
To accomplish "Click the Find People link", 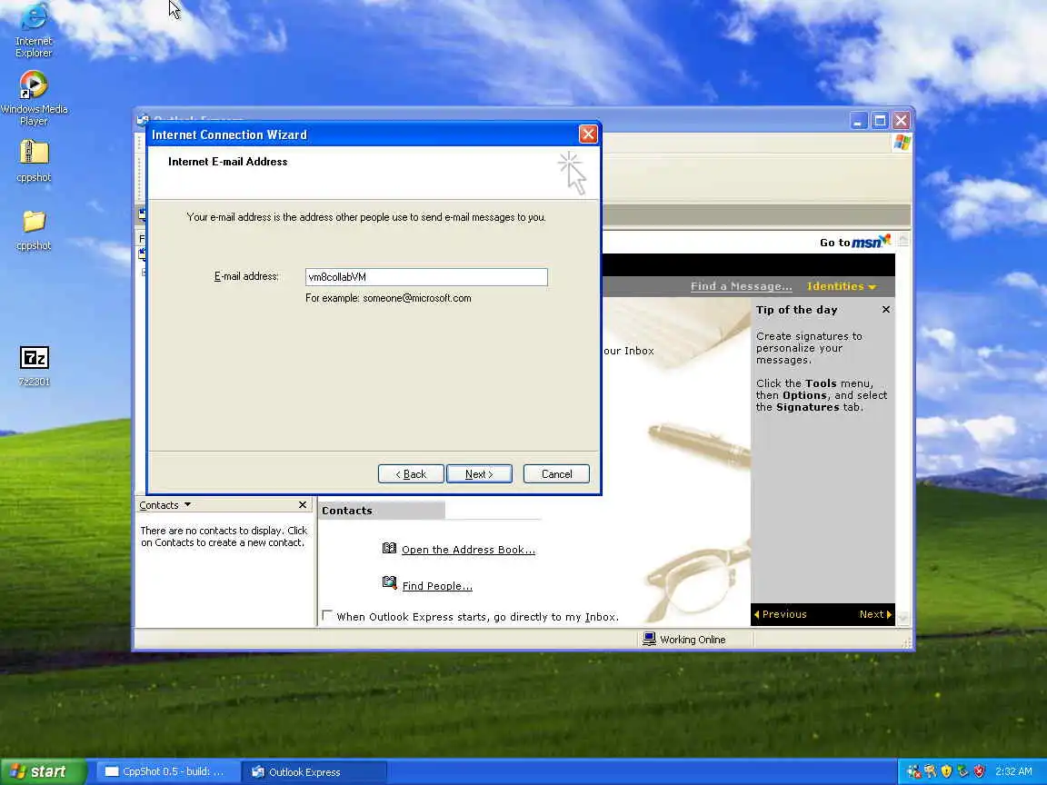I will pyautogui.click(x=437, y=586).
